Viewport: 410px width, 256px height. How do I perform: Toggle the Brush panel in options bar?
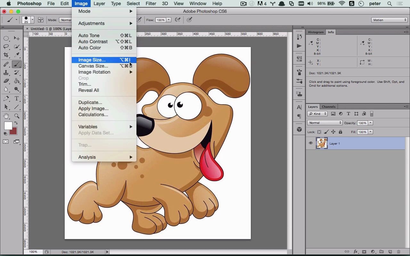click(41, 20)
